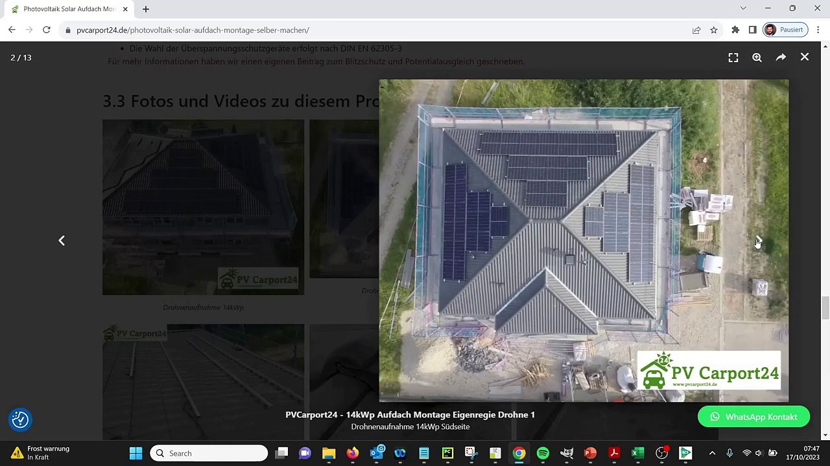Screen dimensions: 830x466
Task: Click the WhatsApp Kontakt button
Action: 753,417
